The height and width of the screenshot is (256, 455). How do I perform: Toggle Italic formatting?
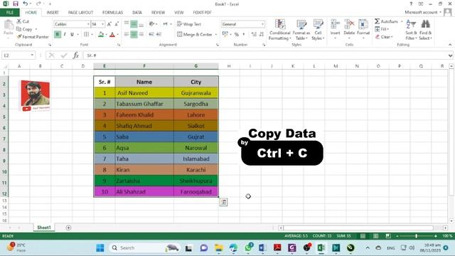point(65,34)
